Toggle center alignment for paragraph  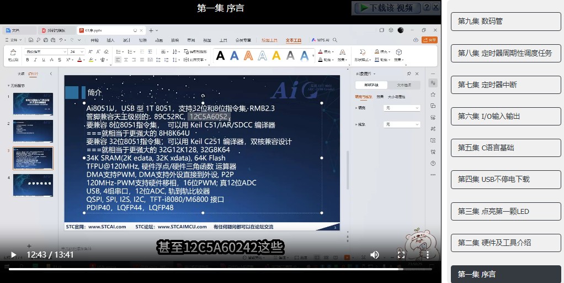[x=126, y=60]
